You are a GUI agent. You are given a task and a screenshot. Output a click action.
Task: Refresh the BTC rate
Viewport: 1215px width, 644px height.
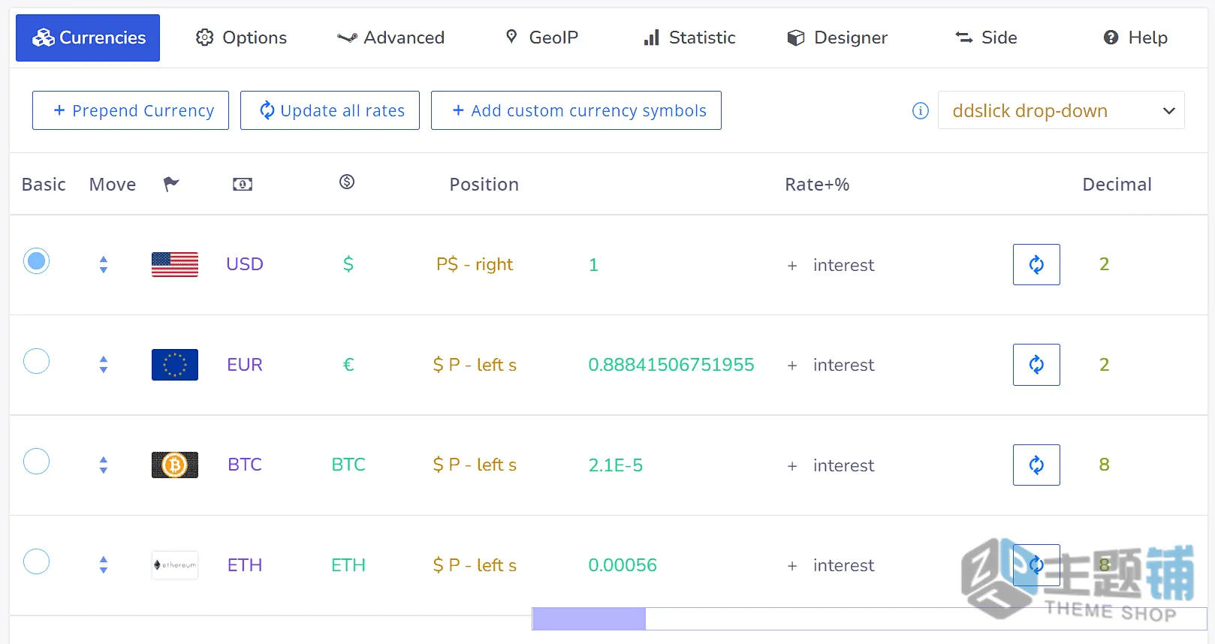[1036, 465]
